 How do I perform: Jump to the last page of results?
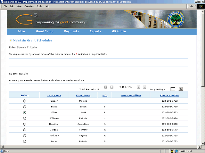pyautogui.click(x=144, y=87)
